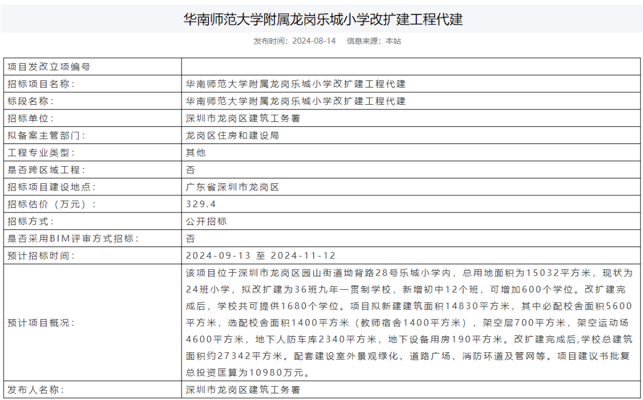This screenshot has height=400, width=643.
Task: Select the 2024-09-13 至 2024-11-12 date range
Action: (x=261, y=256)
